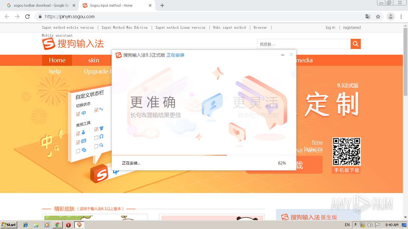Image resolution: width=408 pixels, height=229 pixels.
Task: Open Input method Linux version link
Action: click(180, 27)
